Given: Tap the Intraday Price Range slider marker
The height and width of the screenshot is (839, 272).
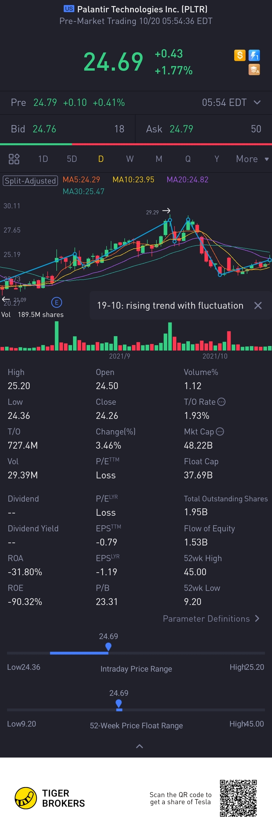Looking at the screenshot, I should 108,647.
